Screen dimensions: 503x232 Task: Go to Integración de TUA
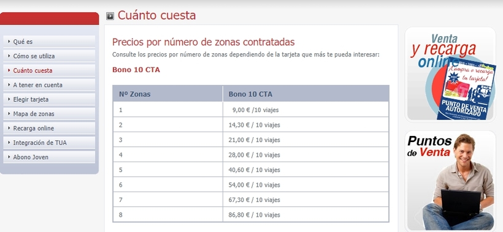(x=49, y=143)
